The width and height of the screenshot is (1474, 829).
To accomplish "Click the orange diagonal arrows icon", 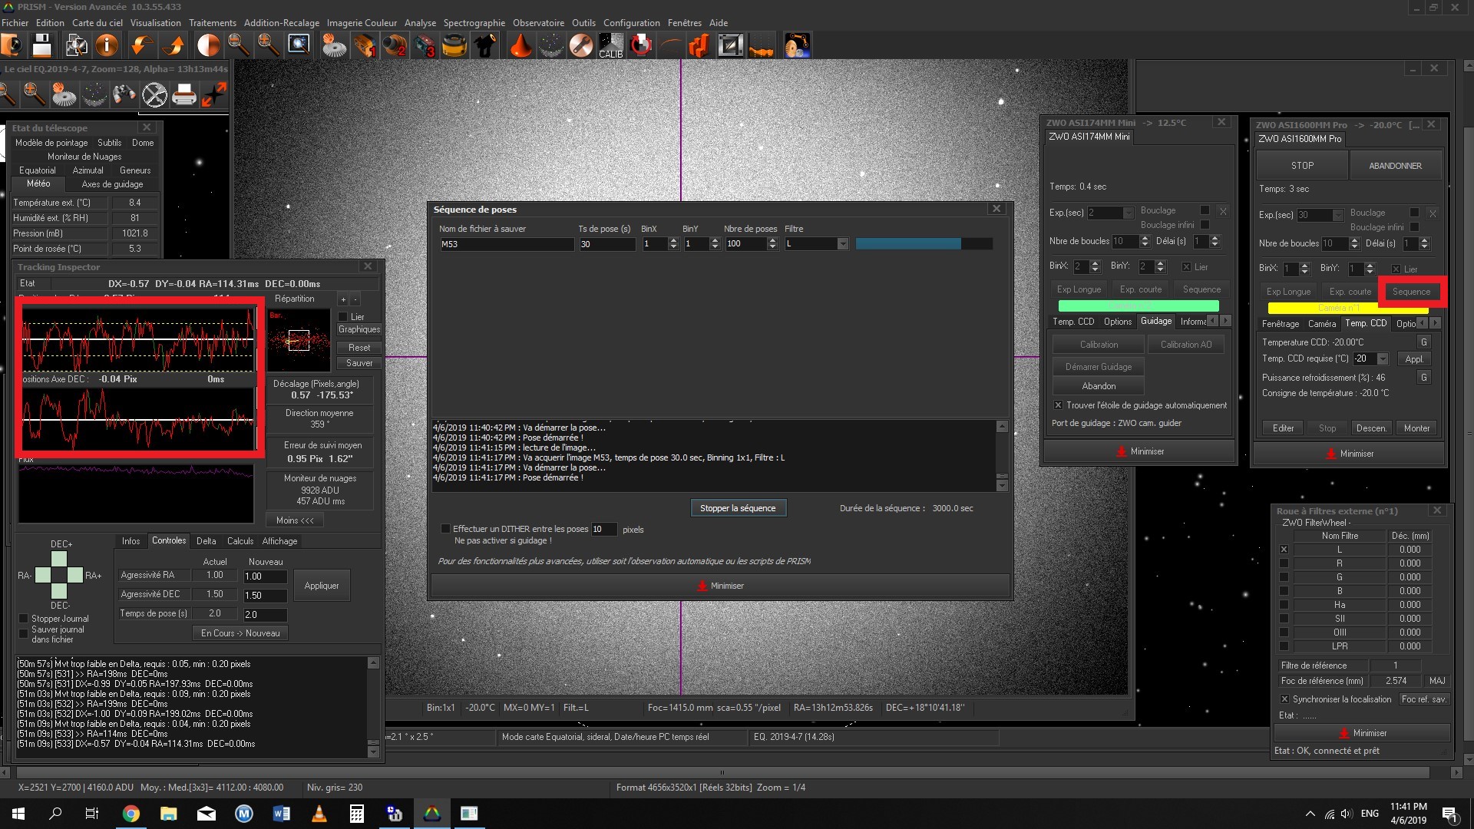I will point(214,95).
